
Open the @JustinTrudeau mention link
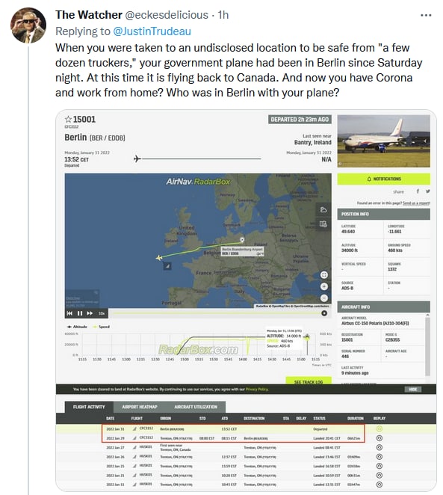point(152,31)
